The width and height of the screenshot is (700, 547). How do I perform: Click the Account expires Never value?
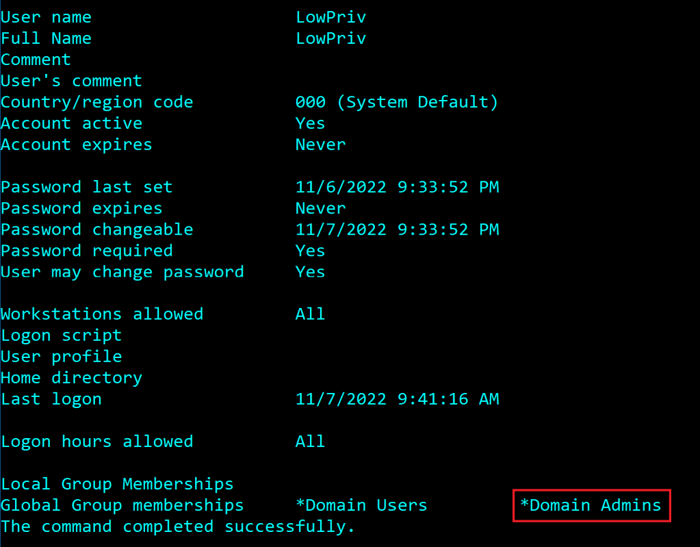click(320, 144)
